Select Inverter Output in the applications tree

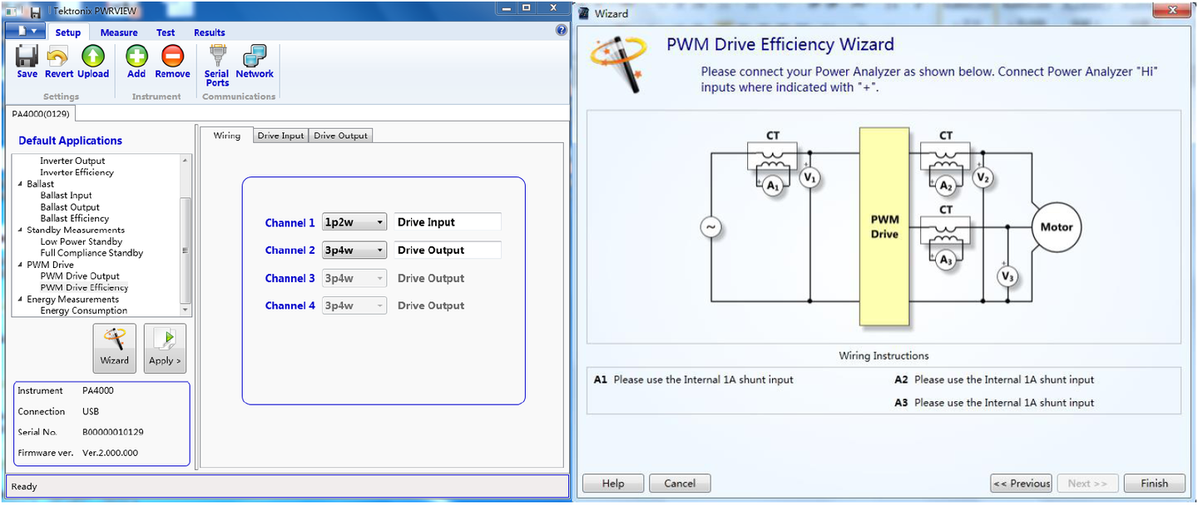click(72, 161)
